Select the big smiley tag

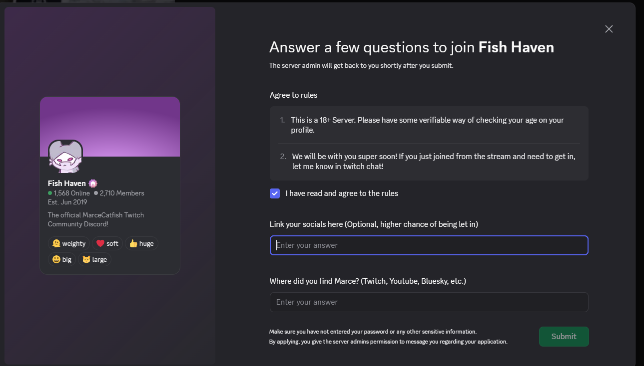coord(62,259)
